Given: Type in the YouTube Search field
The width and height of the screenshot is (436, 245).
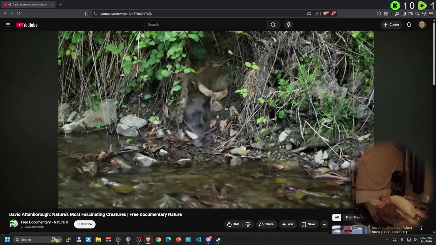Looking at the screenshot, I should point(205,24).
